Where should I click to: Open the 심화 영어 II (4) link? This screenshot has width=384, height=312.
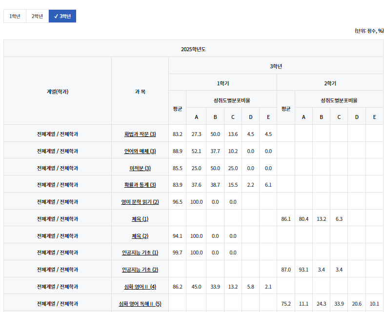140,287
